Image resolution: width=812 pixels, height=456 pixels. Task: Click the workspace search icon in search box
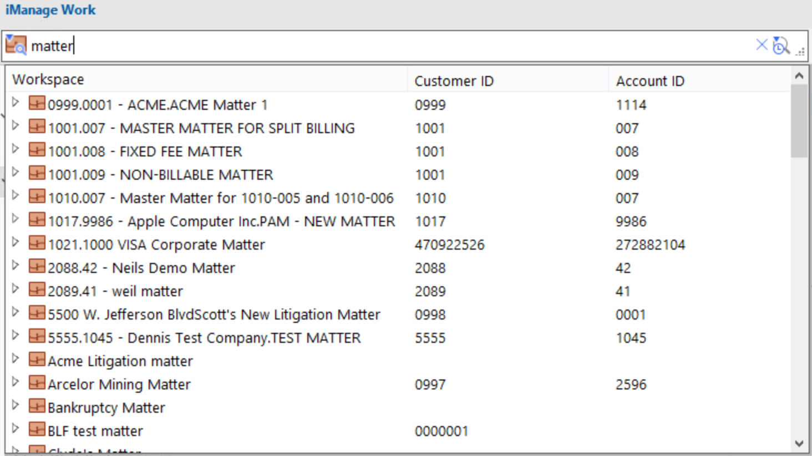pos(16,45)
